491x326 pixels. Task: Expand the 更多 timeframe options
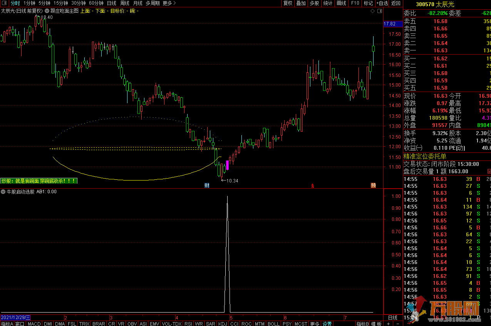pyautogui.click(x=169, y=3)
